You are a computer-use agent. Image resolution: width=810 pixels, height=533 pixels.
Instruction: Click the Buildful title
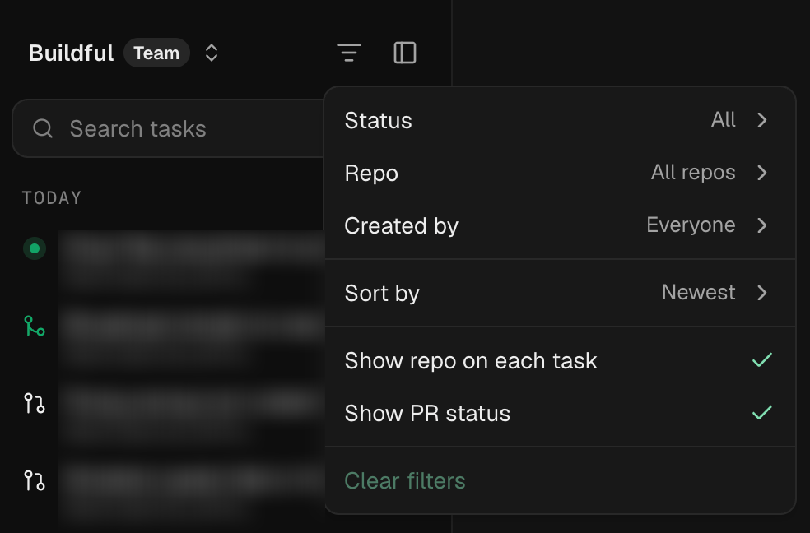click(71, 53)
